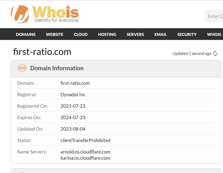Select the domain value first-ratio.com
The width and height of the screenshot is (223, 173).
[75, 83]
